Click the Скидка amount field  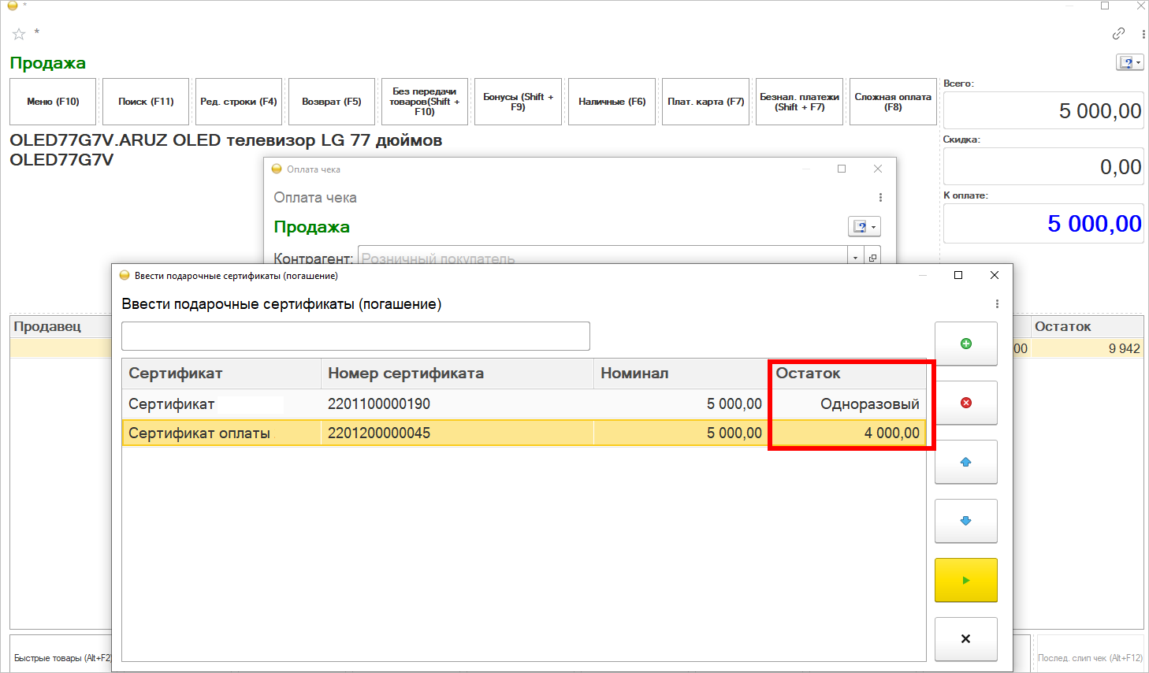1043,166
